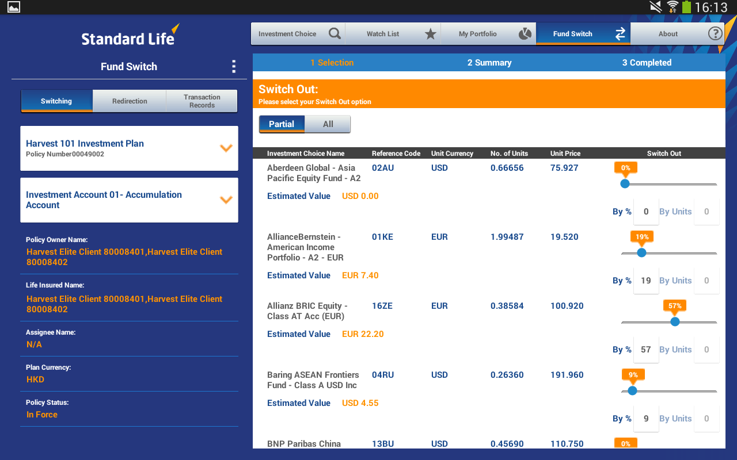Screen dimensions: 737x460
Task: Click the Plan Currency value HKD
Action: coord(35,379)
